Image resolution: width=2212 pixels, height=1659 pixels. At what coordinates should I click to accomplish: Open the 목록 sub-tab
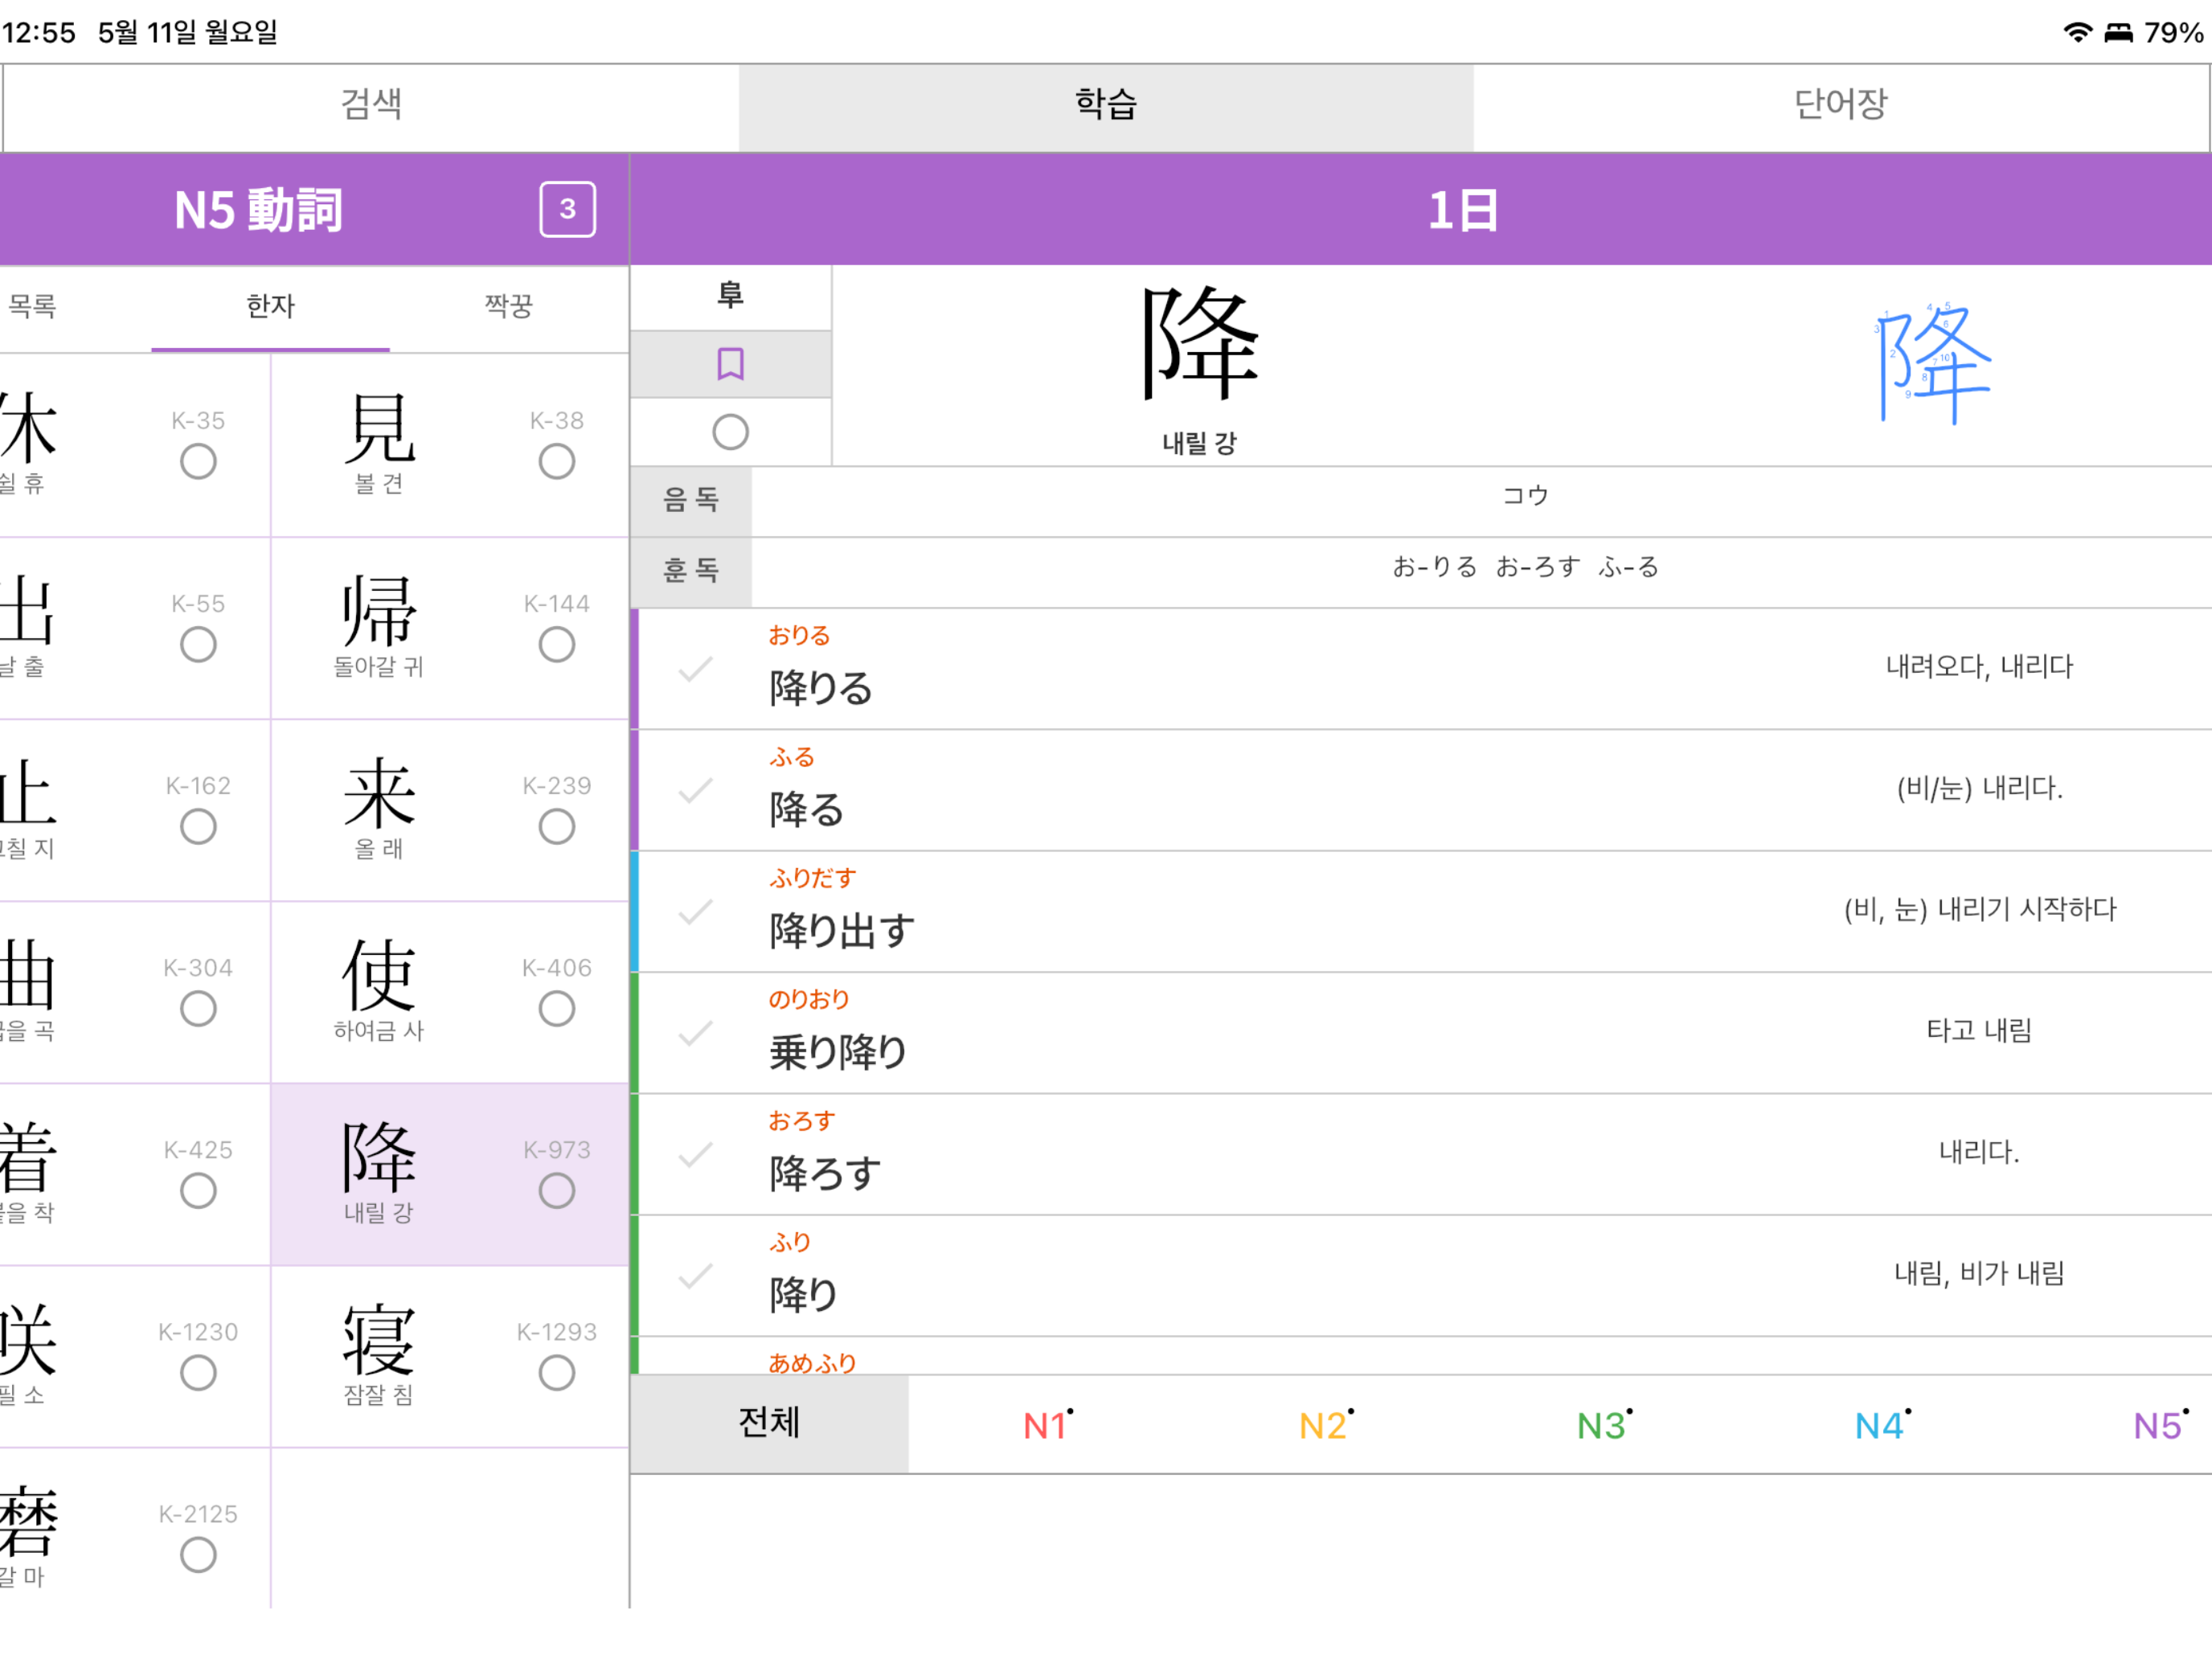(33, 306)
